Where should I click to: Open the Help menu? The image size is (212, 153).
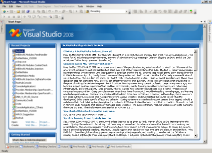(99, 6)
